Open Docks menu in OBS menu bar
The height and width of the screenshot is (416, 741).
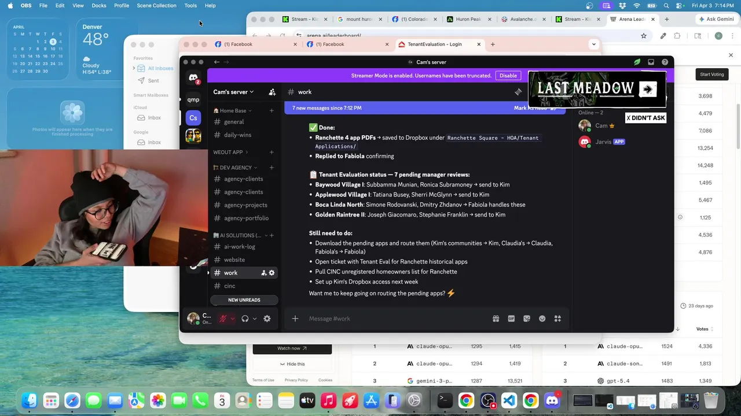tap(99, 5)
